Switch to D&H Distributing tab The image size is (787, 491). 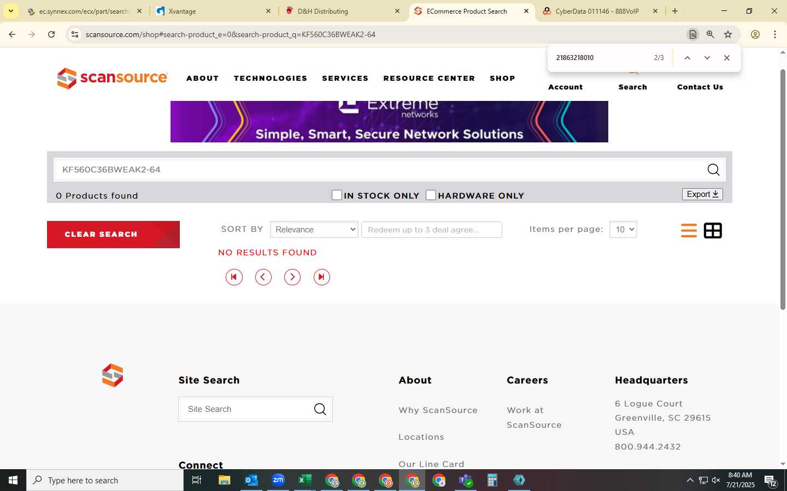click(x=343, y=11)
